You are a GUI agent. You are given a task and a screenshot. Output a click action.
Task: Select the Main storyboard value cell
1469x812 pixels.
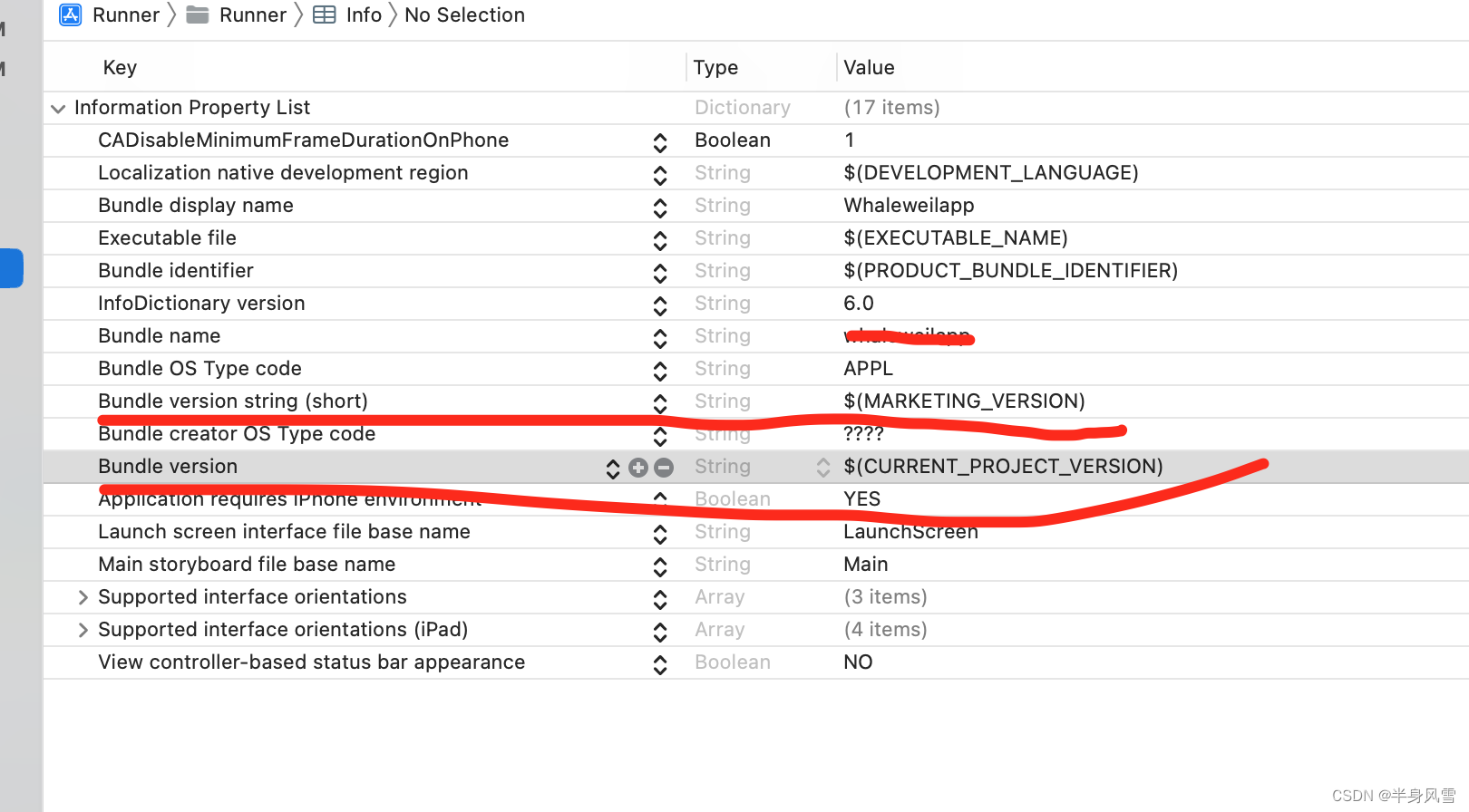tap(866, 565)
